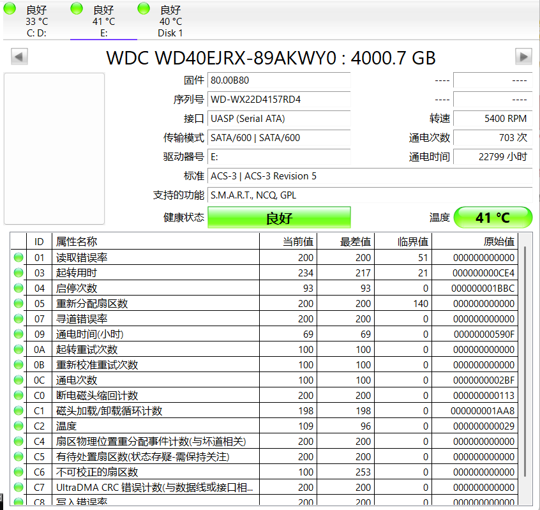Select the 通电时间(小时) attribute name
The width and height of the screenshot is (540, 510).
[x=90, y=334]
